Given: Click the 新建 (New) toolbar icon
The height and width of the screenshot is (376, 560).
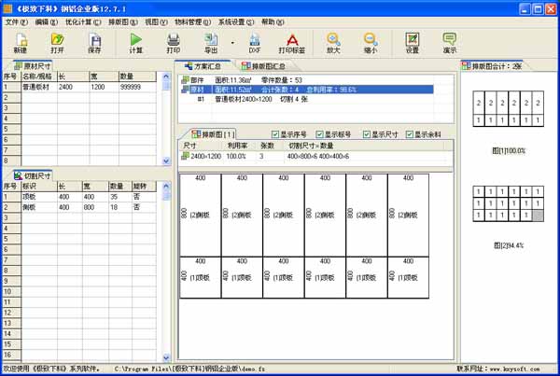Looking at the screenshot, I should (x=21, y=43).
